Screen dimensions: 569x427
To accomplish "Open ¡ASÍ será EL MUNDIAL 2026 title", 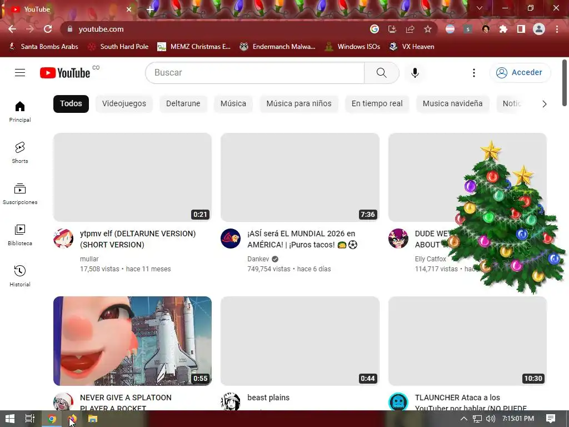I will pyautogui.click(x=302, y=239).
